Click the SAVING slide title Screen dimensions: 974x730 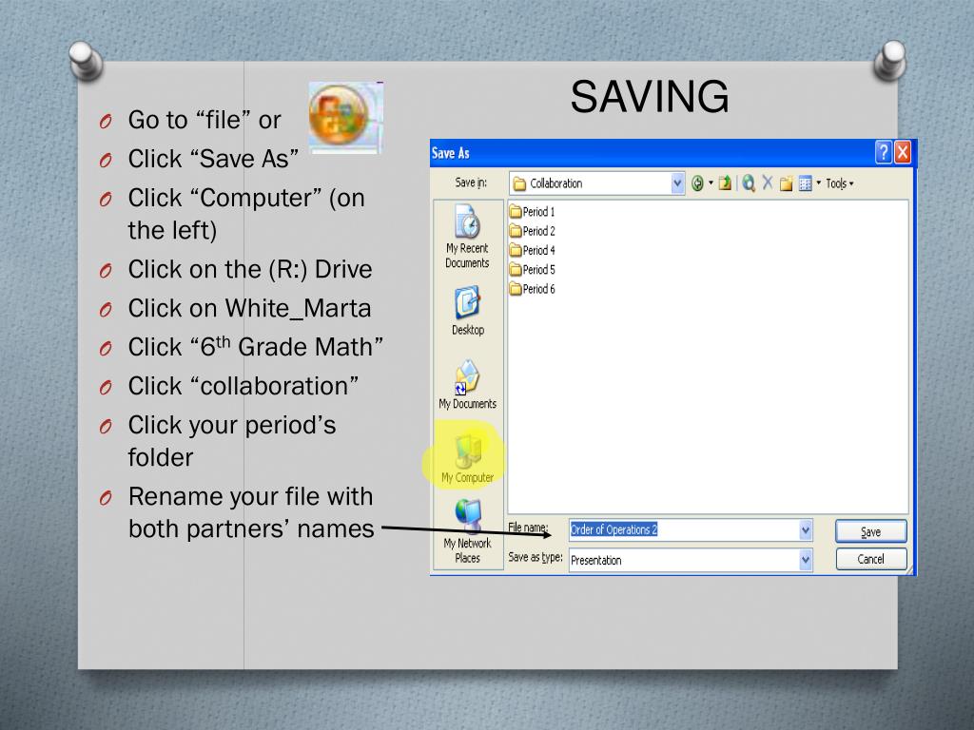(x=649, y=97)
